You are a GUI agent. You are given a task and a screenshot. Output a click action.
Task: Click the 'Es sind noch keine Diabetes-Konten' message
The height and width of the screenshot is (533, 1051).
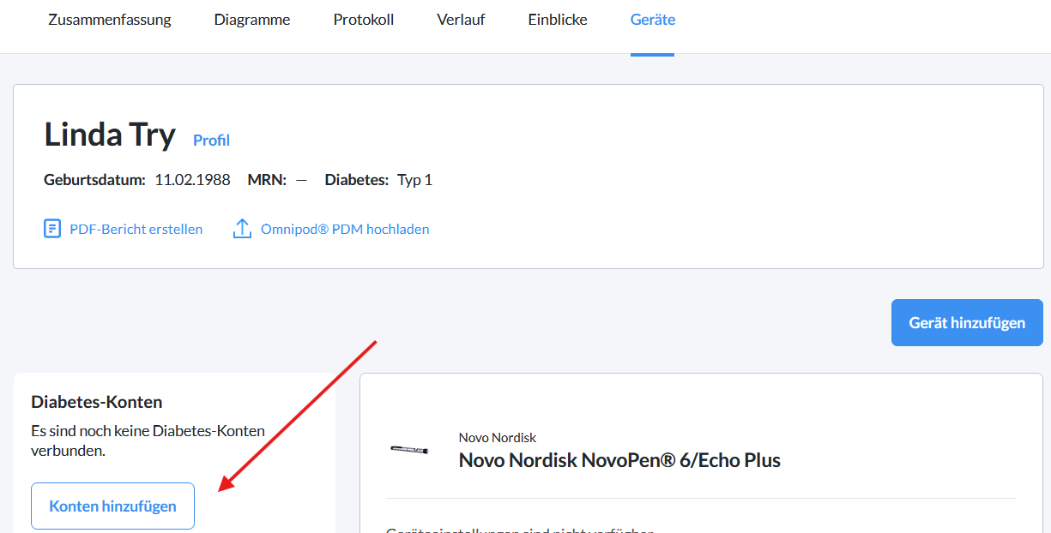(x=148, y=440)
